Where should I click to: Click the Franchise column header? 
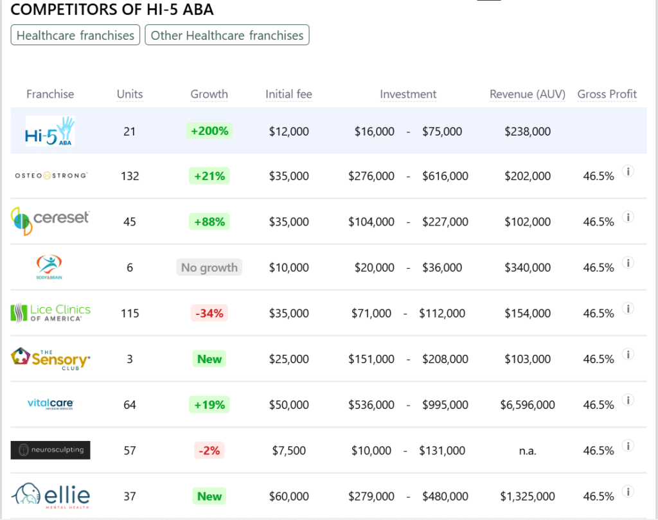click(50, 94)
